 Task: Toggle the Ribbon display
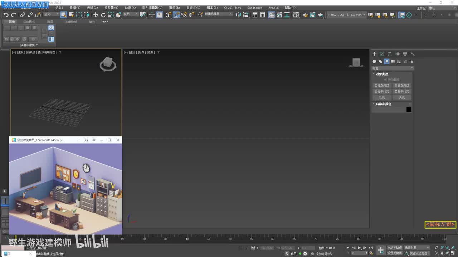pyautogui.click(x=272, y=15)
